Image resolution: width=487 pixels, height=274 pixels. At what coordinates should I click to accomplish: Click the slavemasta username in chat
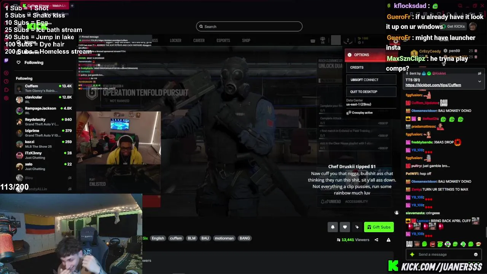click(x=415, y=213)
